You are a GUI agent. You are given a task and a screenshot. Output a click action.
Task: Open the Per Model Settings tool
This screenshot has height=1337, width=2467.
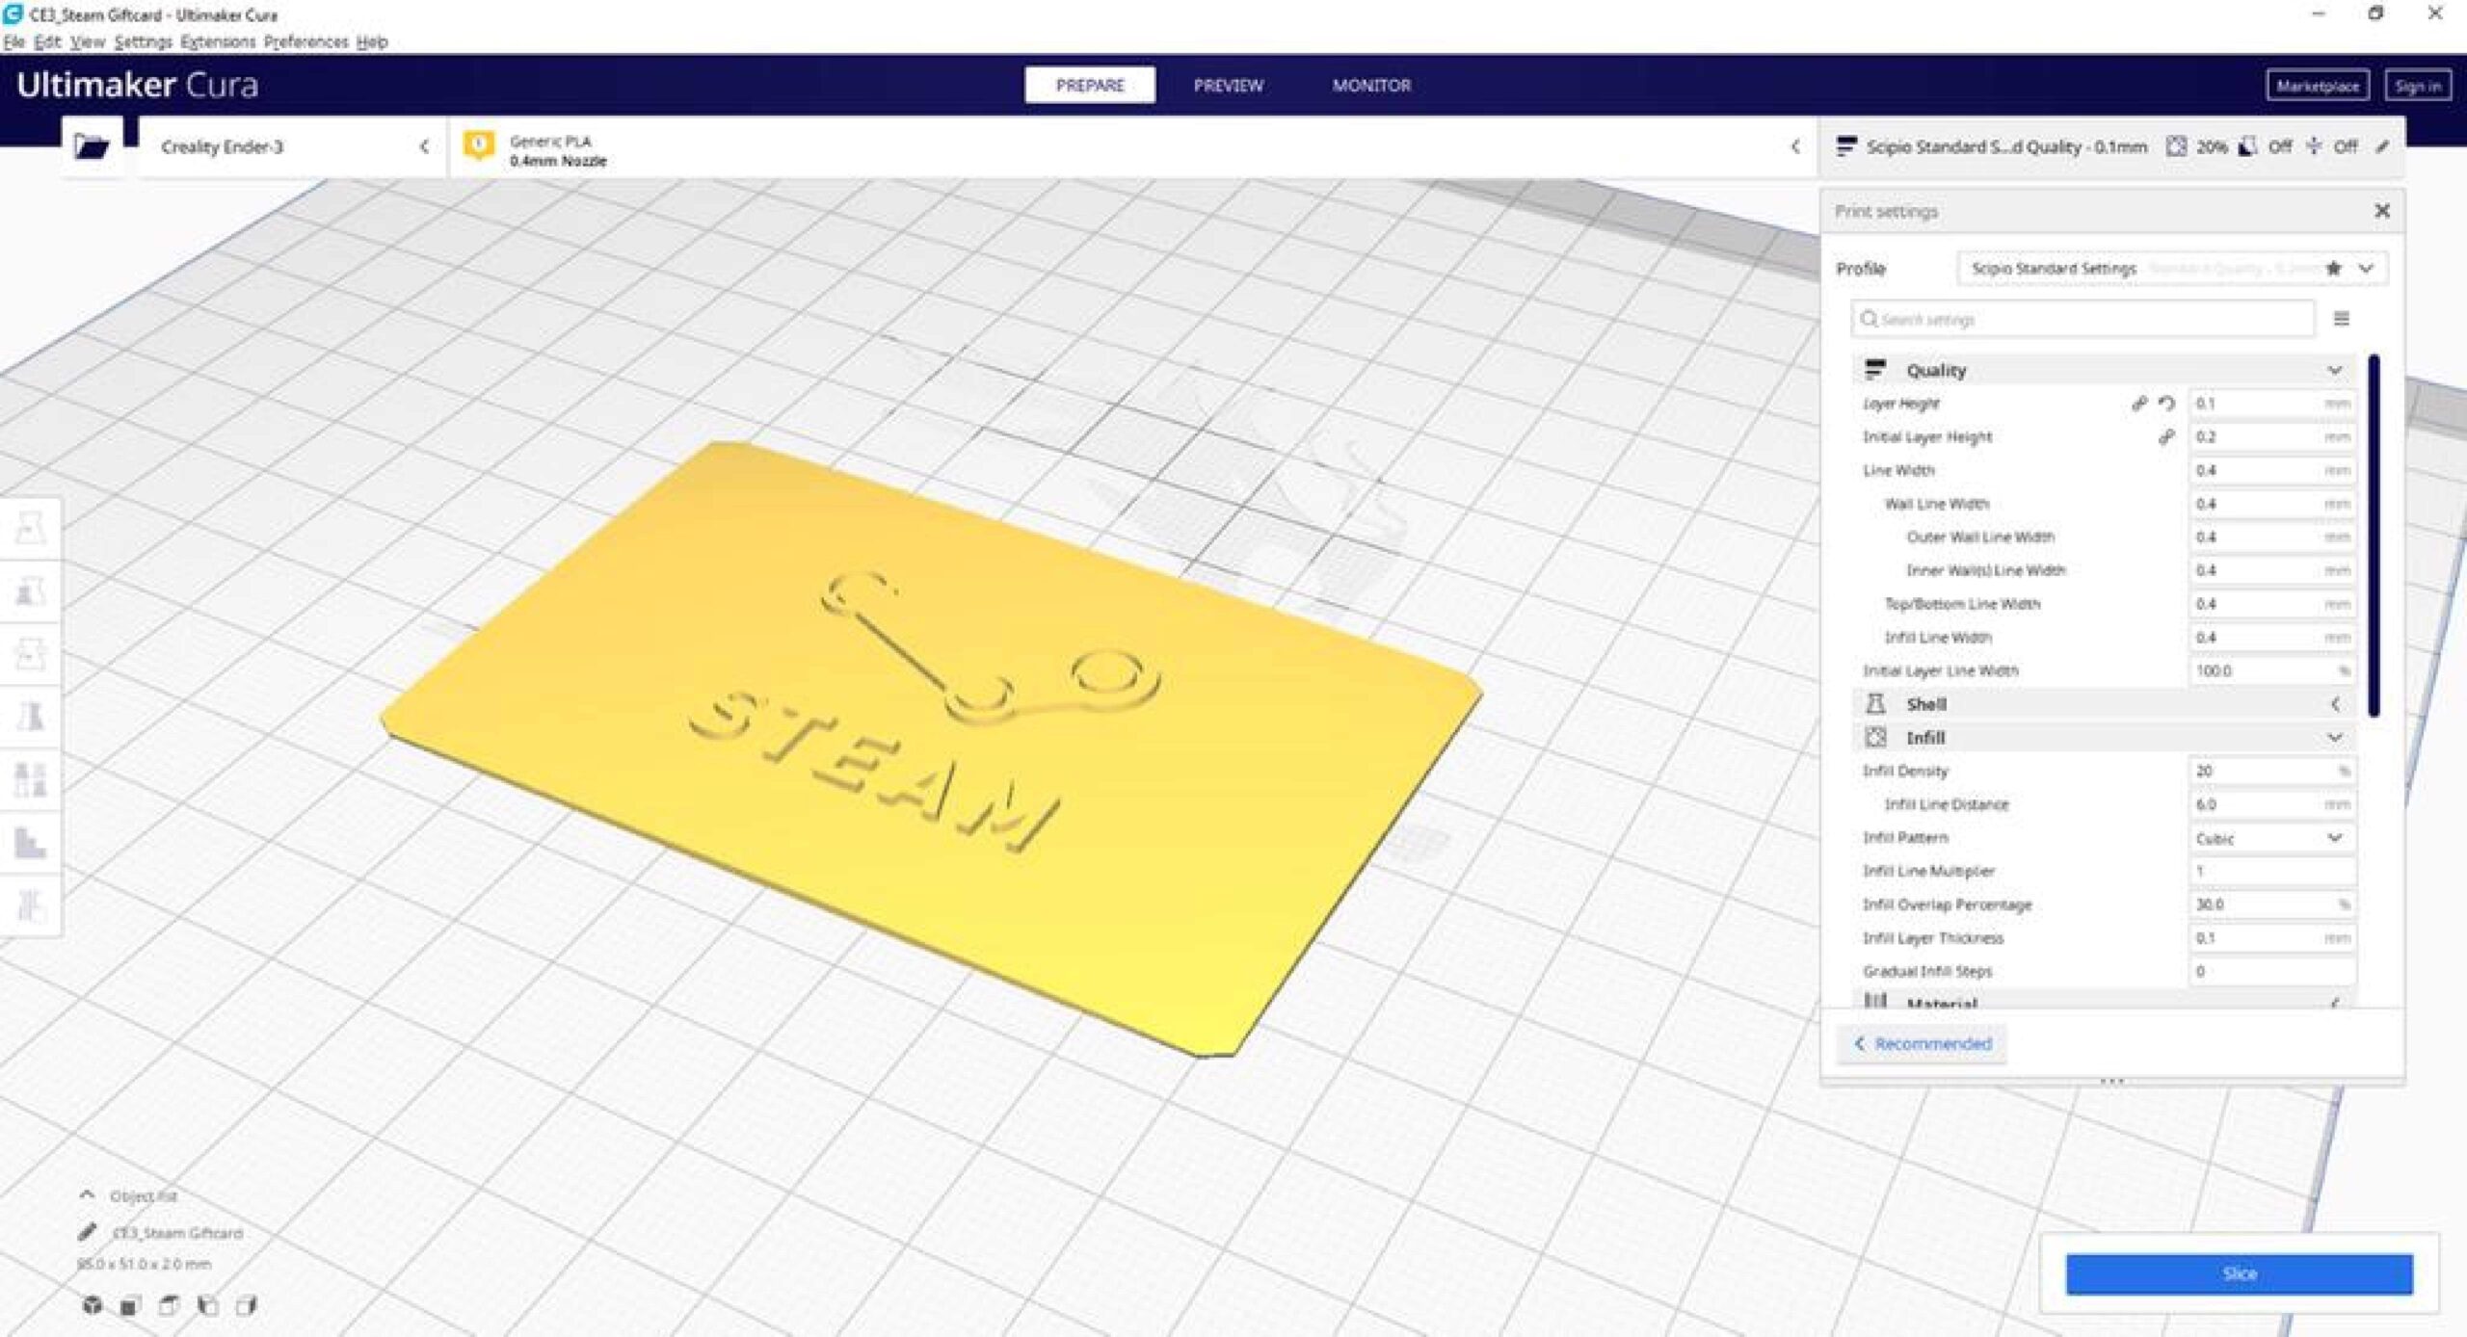30,779
